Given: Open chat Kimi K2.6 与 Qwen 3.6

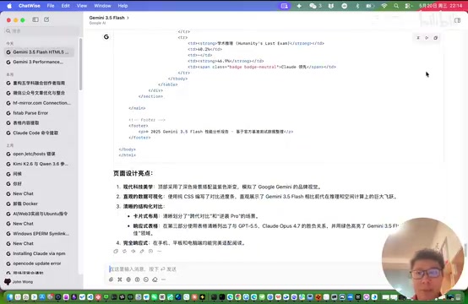Looking at the screenshot, I should point(39,164).
